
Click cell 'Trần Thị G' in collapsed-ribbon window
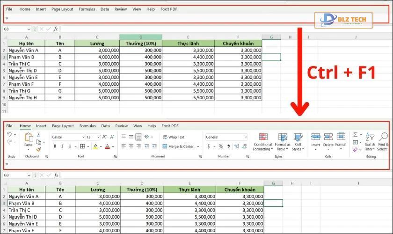coord(26,91)
